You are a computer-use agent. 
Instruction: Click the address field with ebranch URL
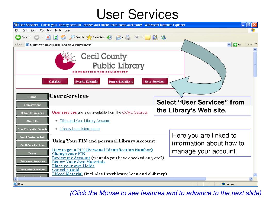click(x=128, y=45)
